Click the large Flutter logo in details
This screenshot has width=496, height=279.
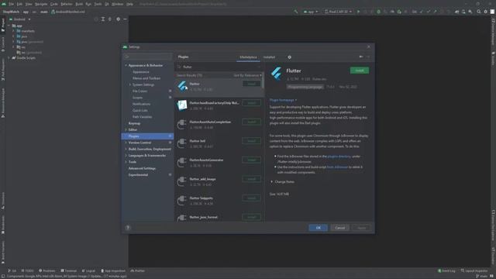pyautogui.click(x=276, y=74)
